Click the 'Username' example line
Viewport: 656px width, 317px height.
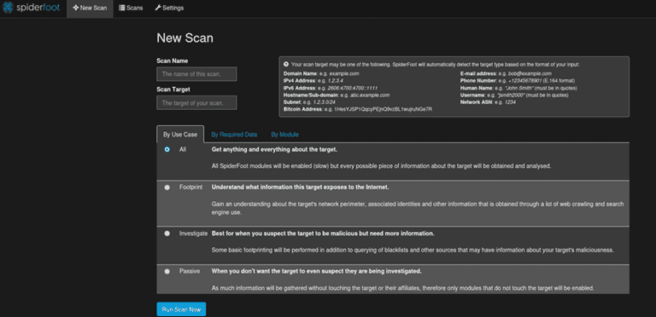click(514, 95)
